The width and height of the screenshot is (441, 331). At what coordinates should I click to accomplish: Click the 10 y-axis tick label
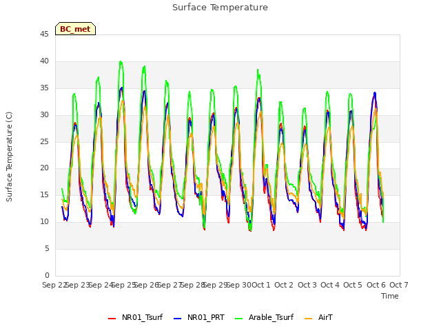tap(44, 222)
